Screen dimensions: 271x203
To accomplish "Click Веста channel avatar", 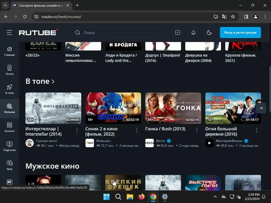I will 150,143.
